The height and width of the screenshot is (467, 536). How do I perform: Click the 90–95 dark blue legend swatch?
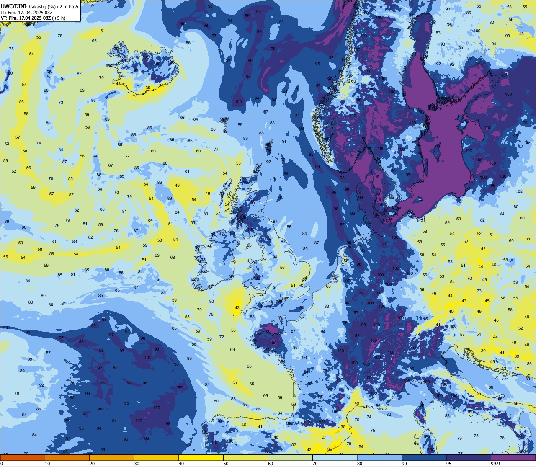tap(424, 457)
